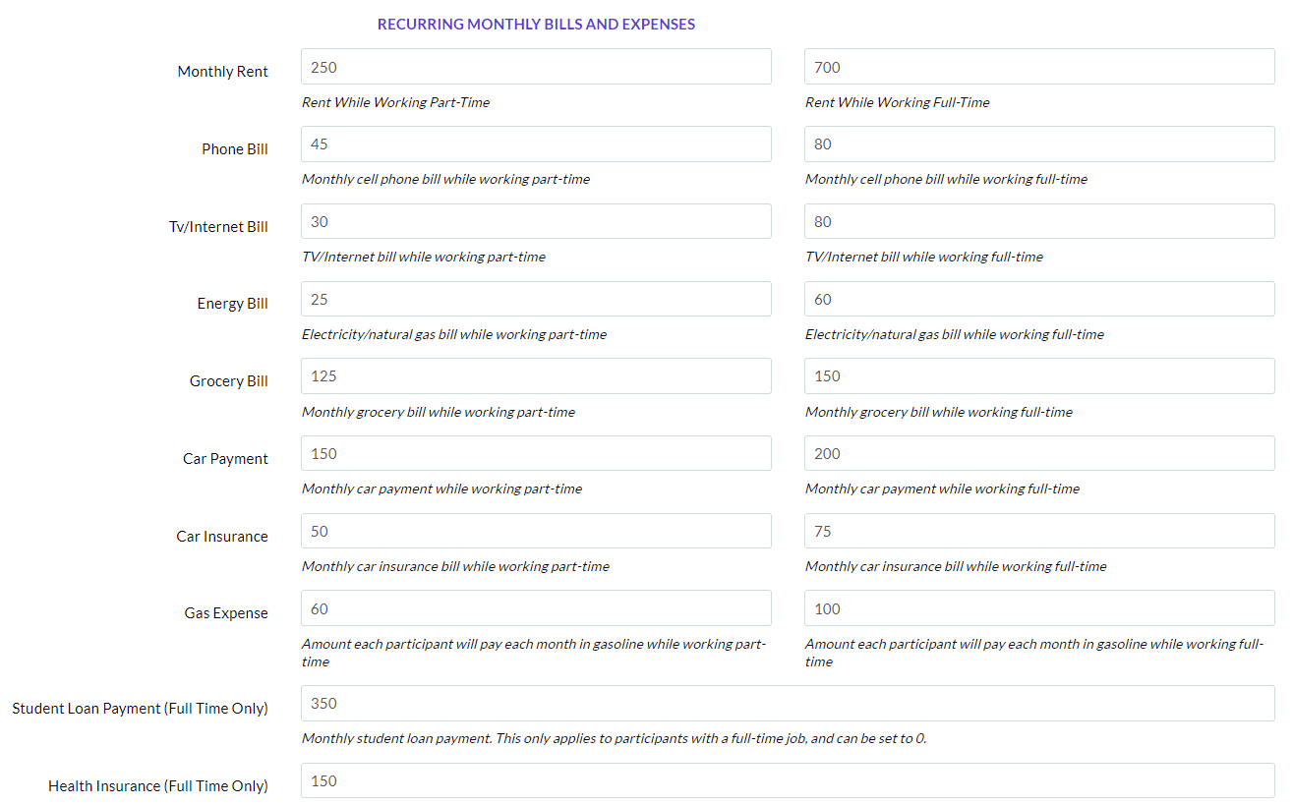Click the Recurring Monthly Bills and Expenses heading
This screenshot has height=805, width=1292.
click(x=536, y=25)
